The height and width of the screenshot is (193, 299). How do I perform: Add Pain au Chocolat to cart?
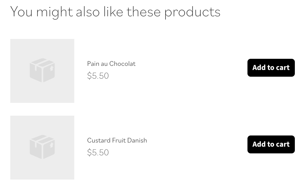coord(271,67)
